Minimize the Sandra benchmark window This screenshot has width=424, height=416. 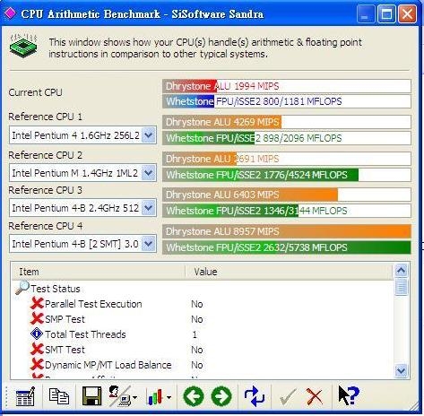[366, 13]
